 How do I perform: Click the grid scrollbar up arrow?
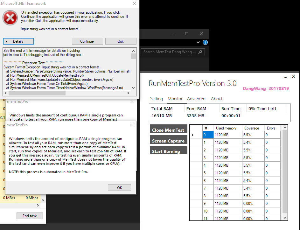coord(285,128)
